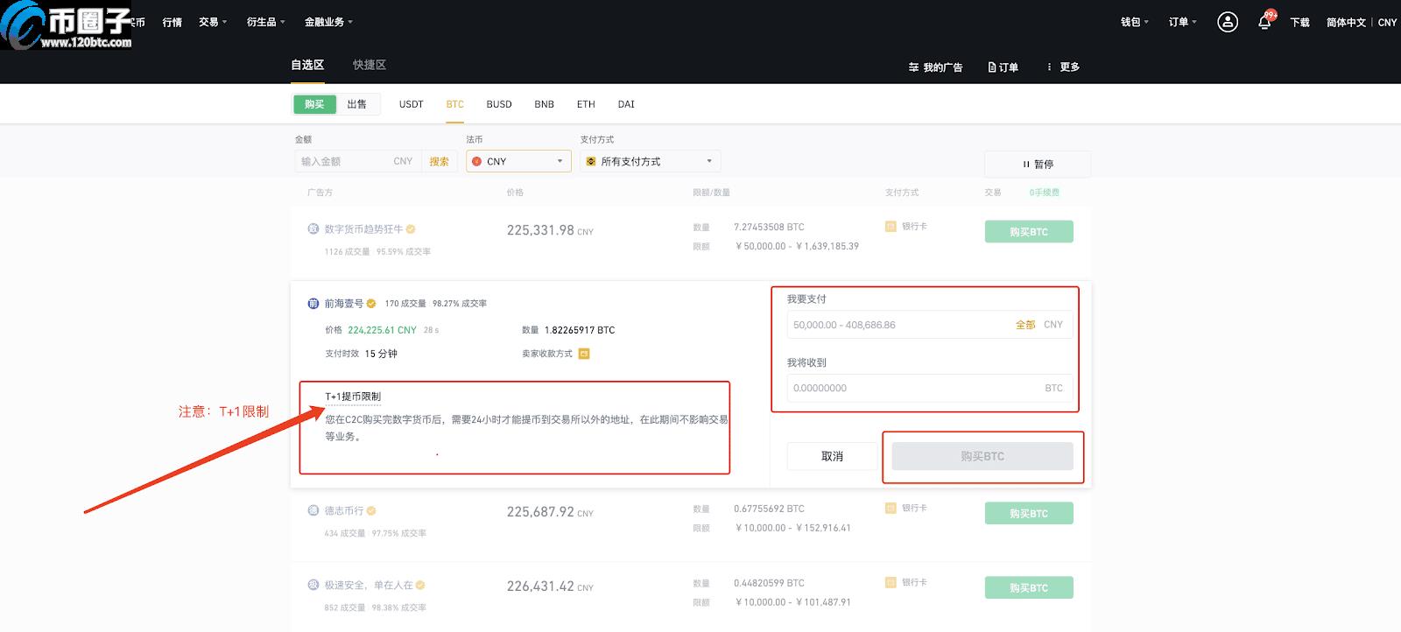Click 极速安全，单在人在 advertiser avatar icon
The image size is (1401, 632).
pos(313,585)
